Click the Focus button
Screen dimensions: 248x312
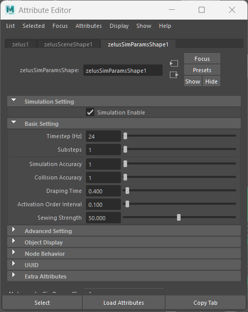[x=202, y=59]
